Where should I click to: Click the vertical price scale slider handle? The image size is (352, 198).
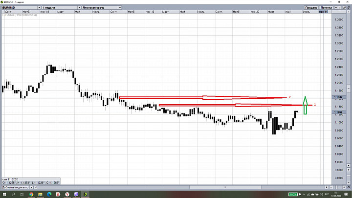click(349, 88)
